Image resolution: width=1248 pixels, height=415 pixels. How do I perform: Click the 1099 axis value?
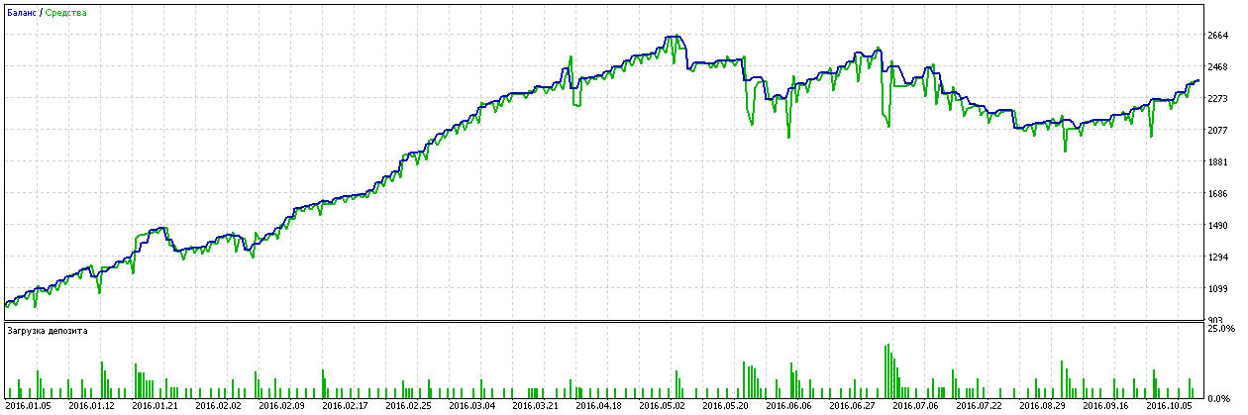pos(1217,289)
